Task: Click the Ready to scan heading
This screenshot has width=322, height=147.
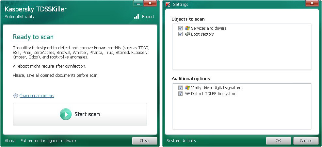Action: pos(33,37)
